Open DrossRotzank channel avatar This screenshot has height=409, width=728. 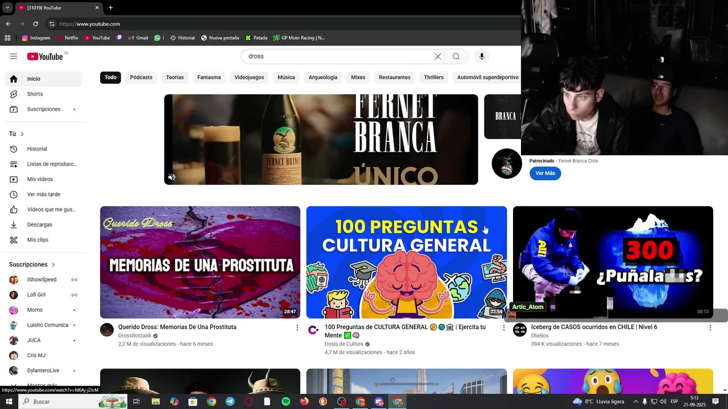pyautogui.click(x=107, y=330)
